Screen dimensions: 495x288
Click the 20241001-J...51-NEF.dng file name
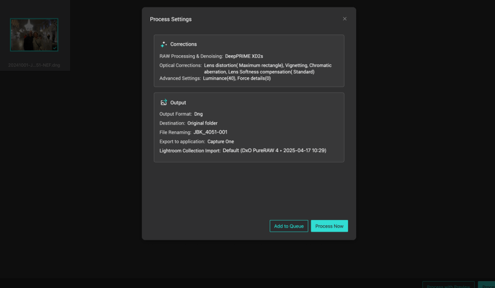pos(34,65)
